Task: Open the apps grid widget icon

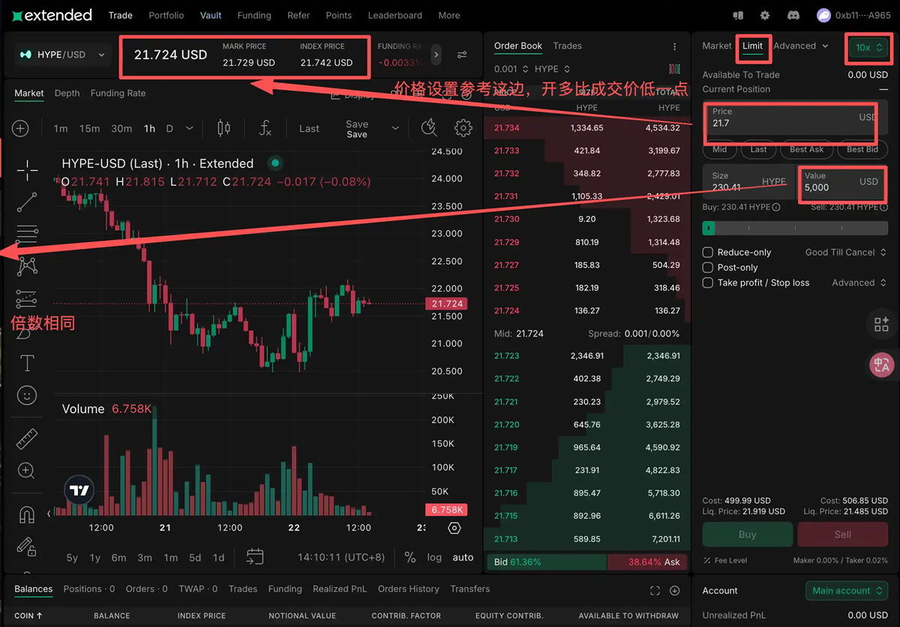Action: 881,324
